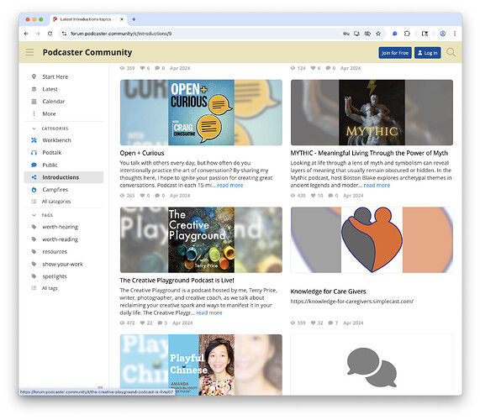Click the blue circular extension icon in toolbar
Image resolution: width=480 pixels, height=420 pixels.
[x=394, y=34]
